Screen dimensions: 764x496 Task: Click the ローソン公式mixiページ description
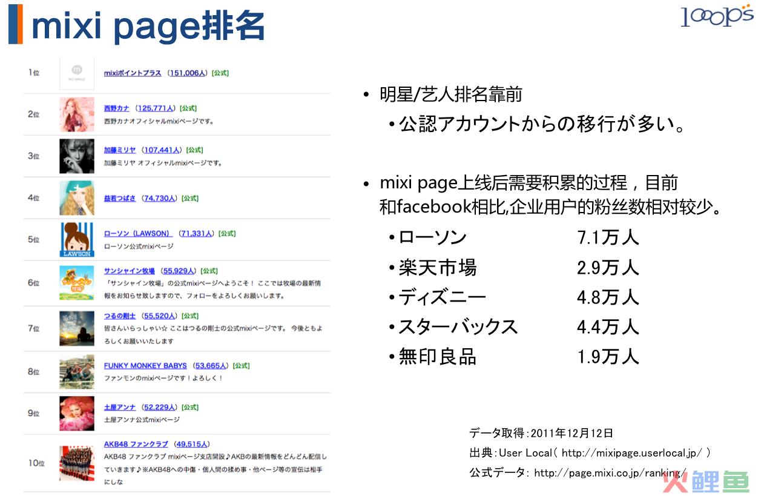click(x=139, y=246)
